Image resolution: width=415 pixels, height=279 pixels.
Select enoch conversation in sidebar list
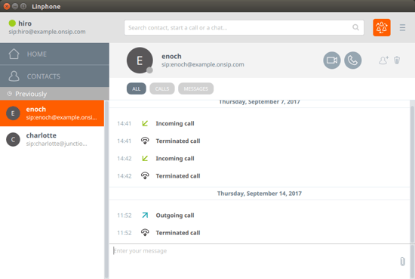pyautogui.click(x=52, y=113)
